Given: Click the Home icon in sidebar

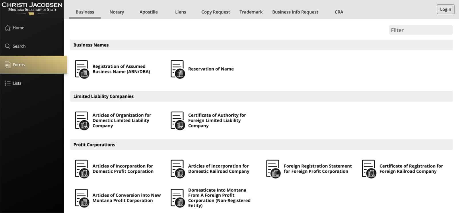Looking at the screenshot, I should click(x=8, y=28).
